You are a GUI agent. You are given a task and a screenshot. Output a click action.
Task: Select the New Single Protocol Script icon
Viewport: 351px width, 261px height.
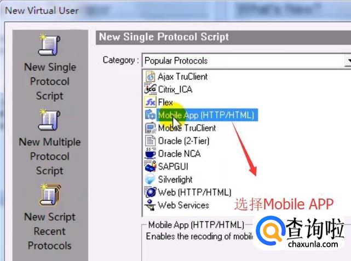point(50,44)
